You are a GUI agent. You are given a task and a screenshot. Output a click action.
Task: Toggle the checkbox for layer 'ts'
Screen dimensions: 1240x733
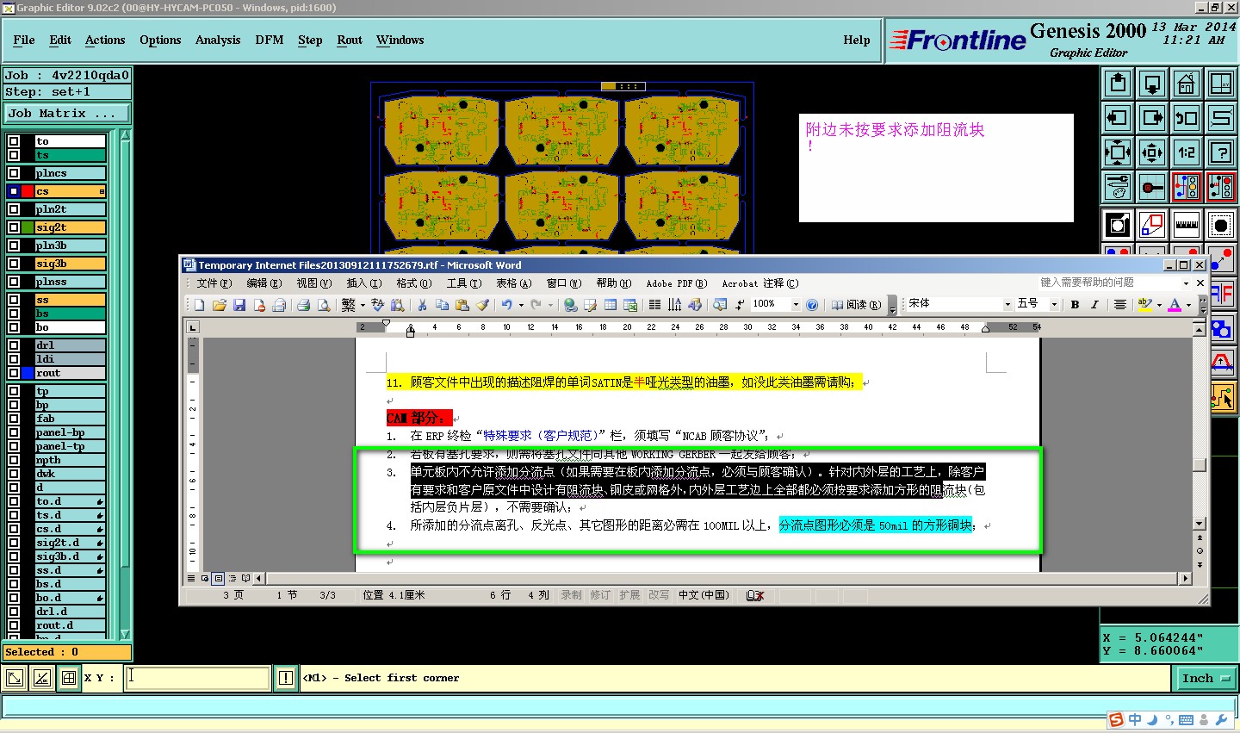[14, 155]
